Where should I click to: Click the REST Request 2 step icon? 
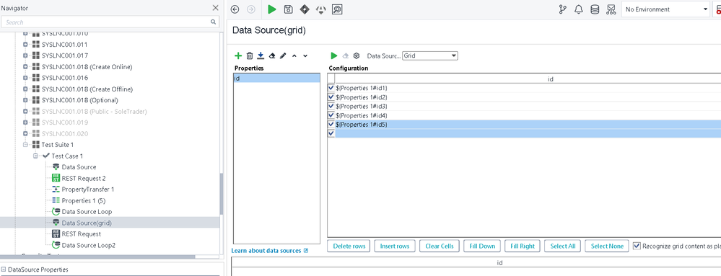[x=56, y=178]
